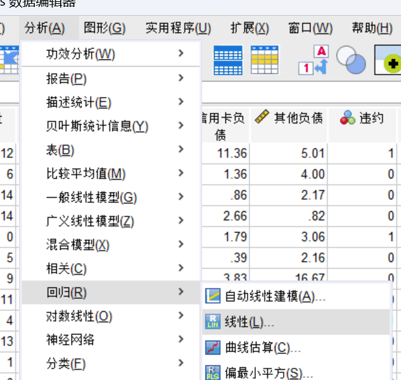
Task: Choose 曲线估算(C)... from regression submenu
Action: coord(296,347)
